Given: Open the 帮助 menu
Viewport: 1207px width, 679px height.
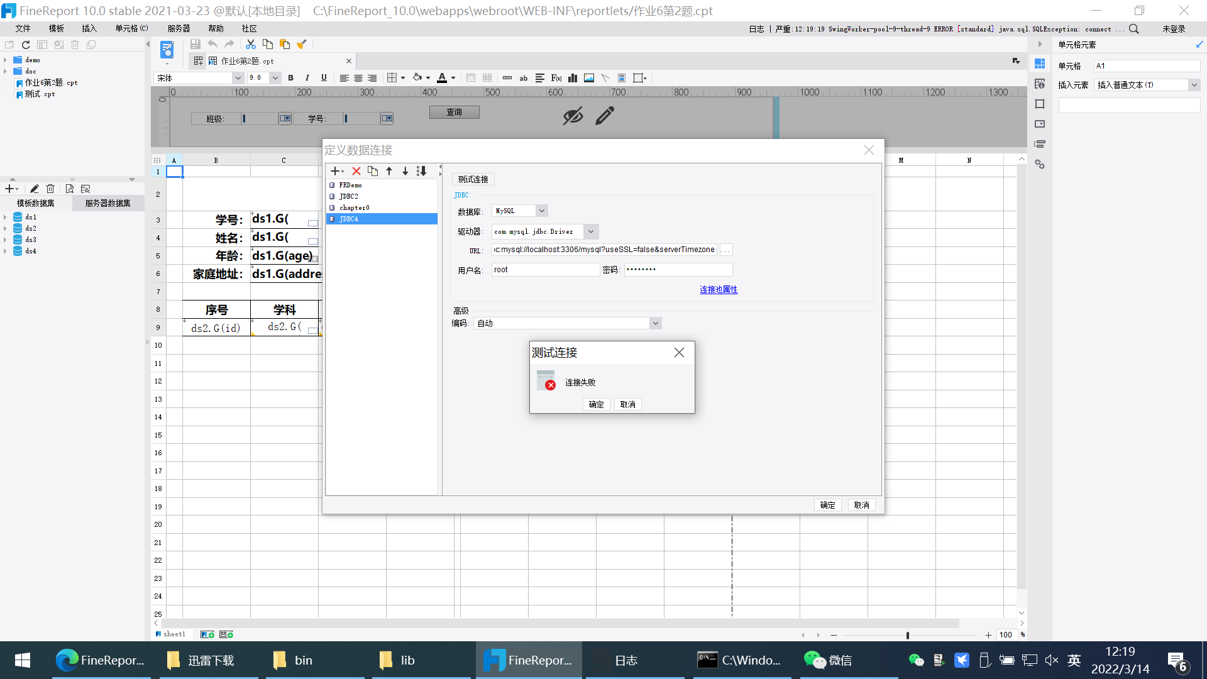Looking at the screenshot, I should coord(216,28).
